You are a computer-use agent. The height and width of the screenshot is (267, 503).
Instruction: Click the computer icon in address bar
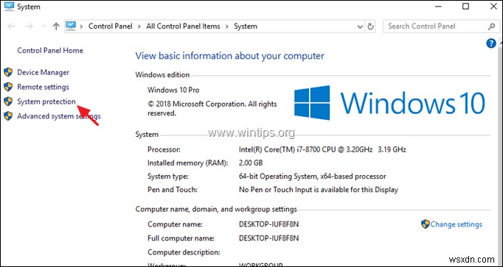(71, 26)
